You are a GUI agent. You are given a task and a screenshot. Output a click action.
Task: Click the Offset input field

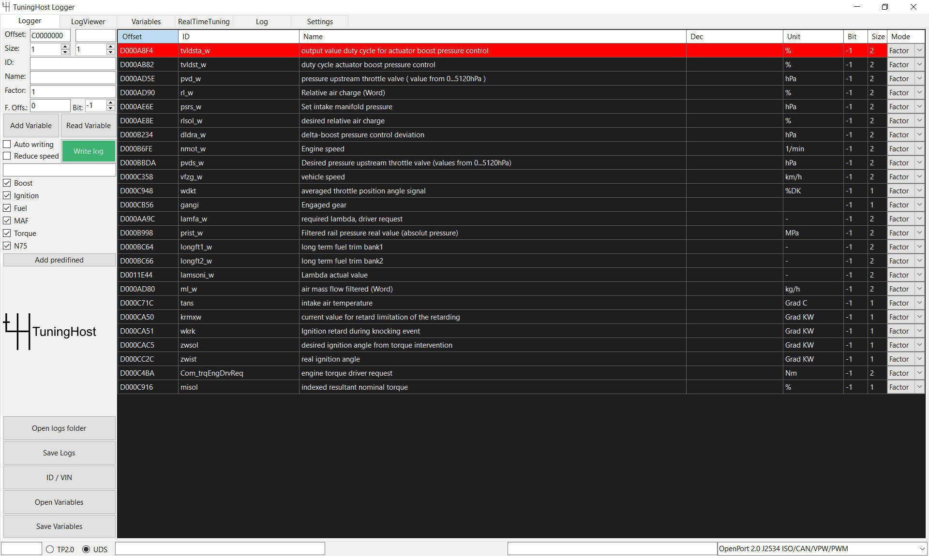(50, 35)
